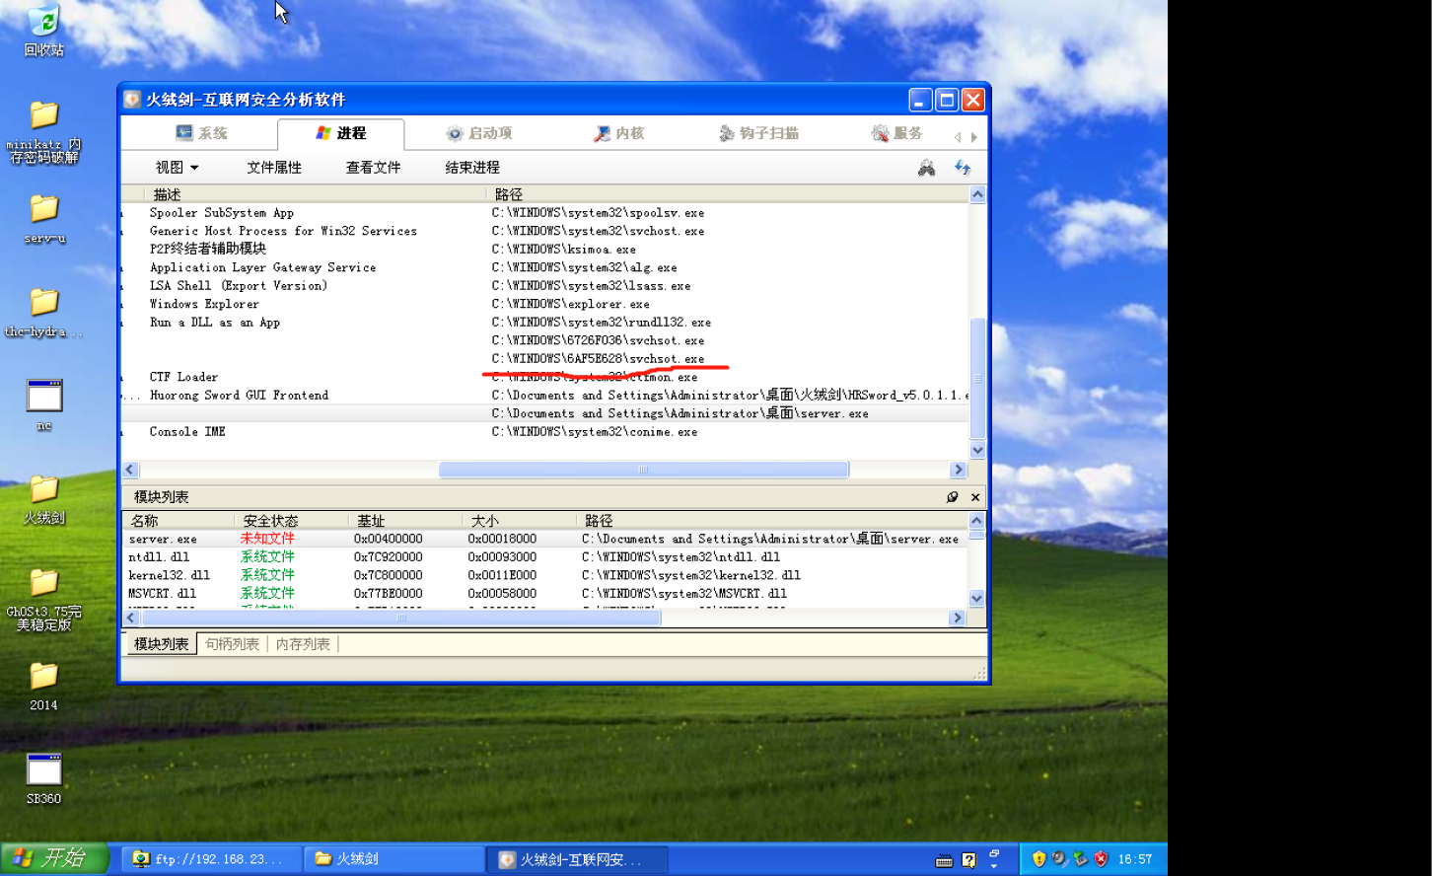Click the safely remove hardware tray icon
The width and height of the screenshot is (1432, 876).
(x=1080, y=859)
